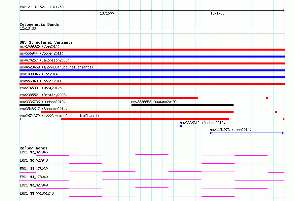The image size is (294, 201).
Task: Click the 12p13.33 band label
Action: point(28,28)
